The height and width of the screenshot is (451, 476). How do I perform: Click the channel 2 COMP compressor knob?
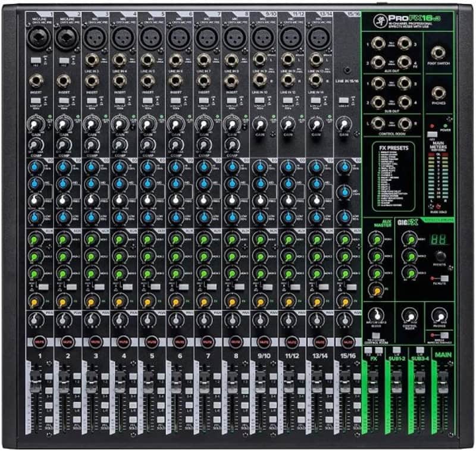[64, 145]
